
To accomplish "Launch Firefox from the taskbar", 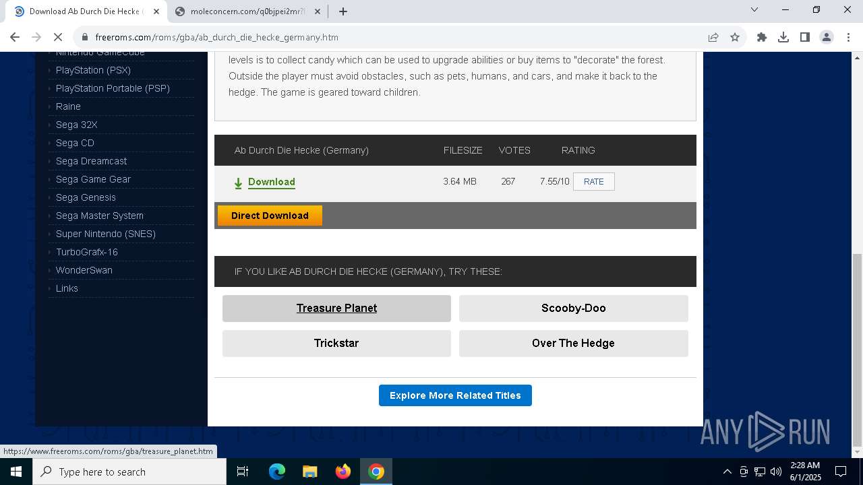I will tap(343, 472).
